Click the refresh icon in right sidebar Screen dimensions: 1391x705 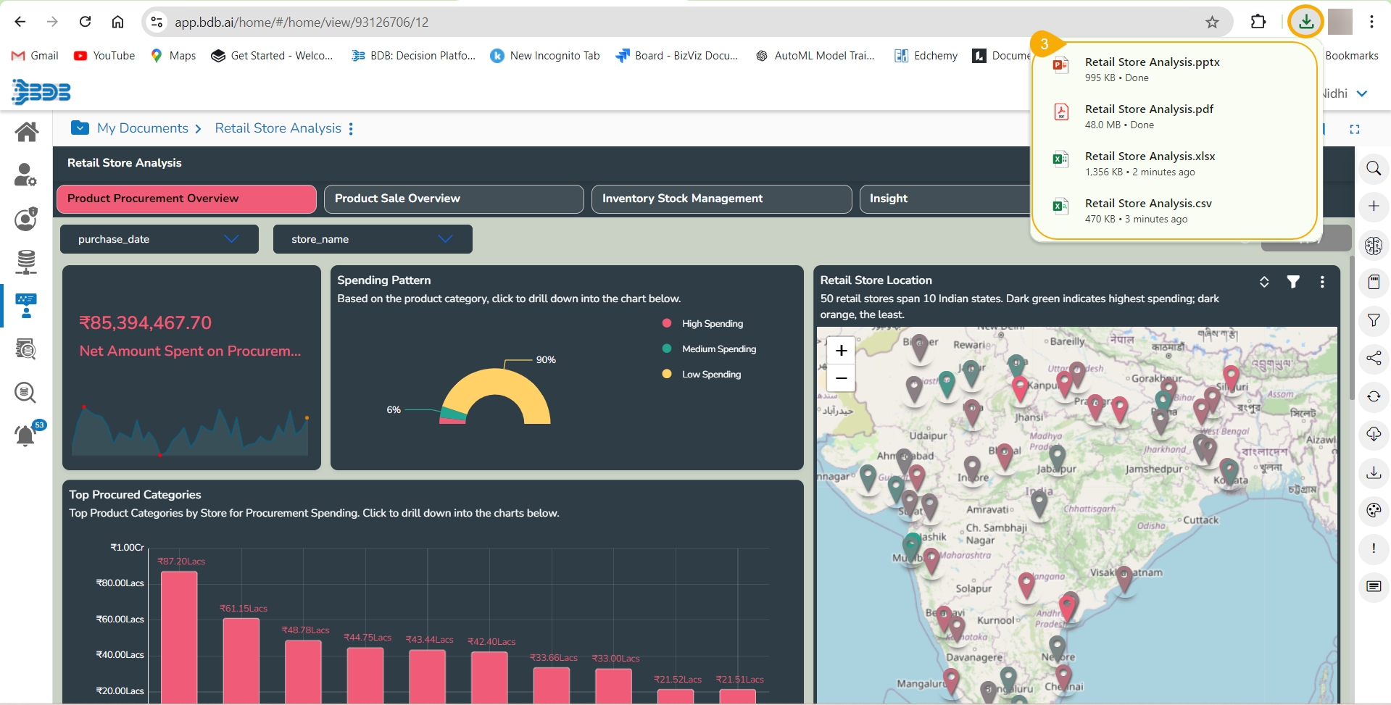click(x=1373, y=396)
